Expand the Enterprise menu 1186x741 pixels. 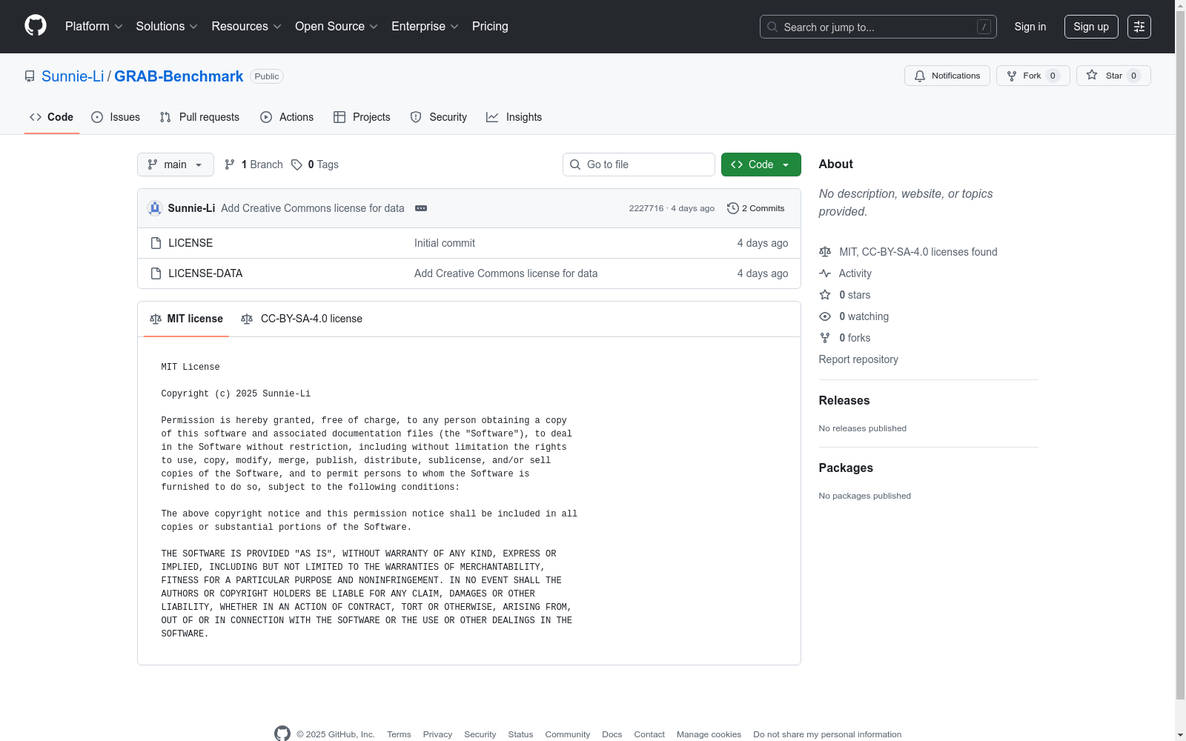coord(425,27)
